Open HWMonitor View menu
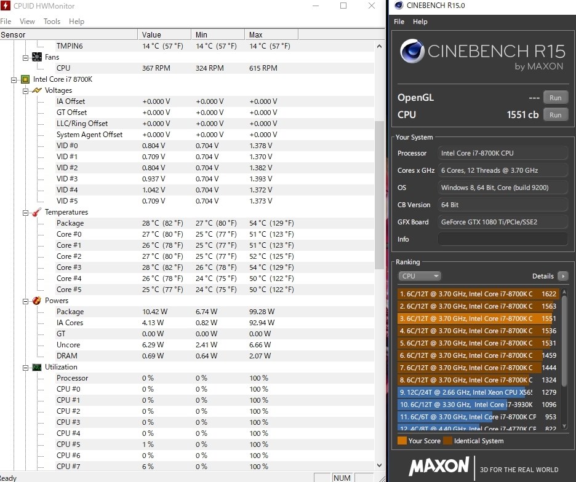 27,22
